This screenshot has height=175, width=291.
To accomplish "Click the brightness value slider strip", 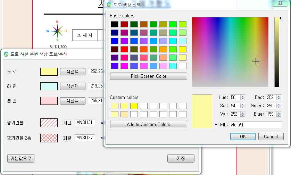I will point(277,52).
